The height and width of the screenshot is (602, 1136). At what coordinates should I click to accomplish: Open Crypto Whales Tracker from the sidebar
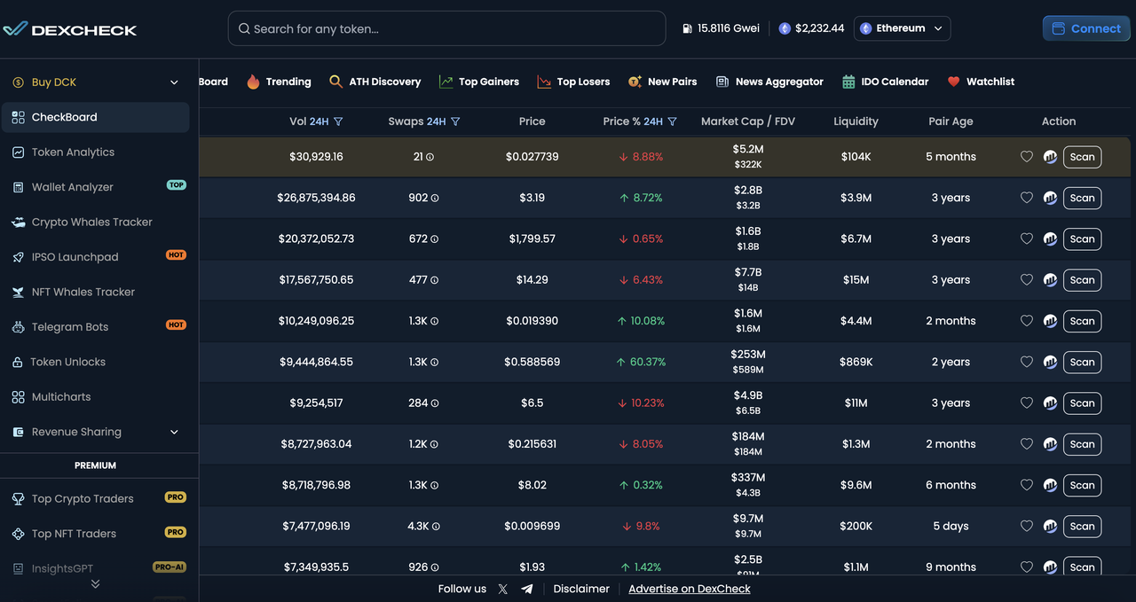(x=91, y=222)
